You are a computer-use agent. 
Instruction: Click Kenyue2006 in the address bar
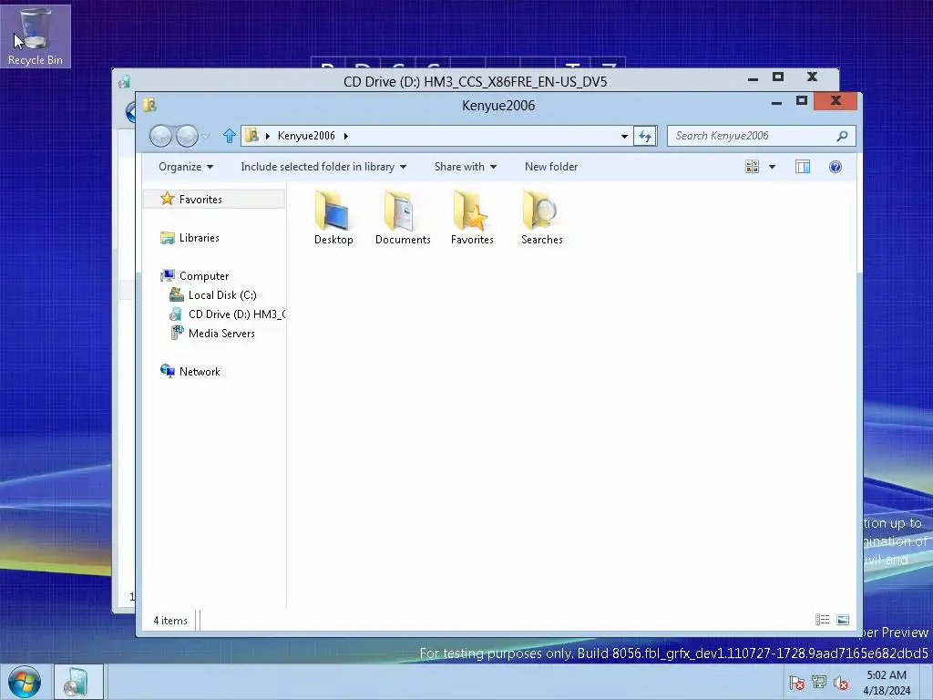[x=306, y=136]
